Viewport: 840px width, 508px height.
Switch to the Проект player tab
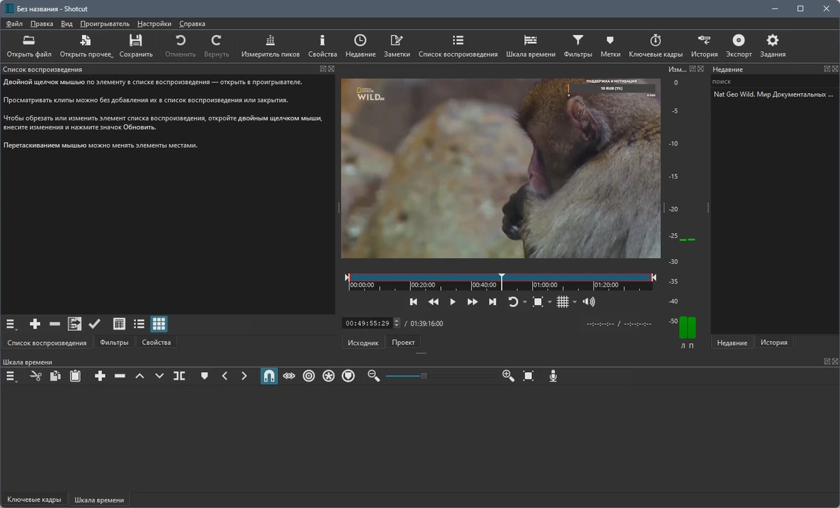(403, 342)
